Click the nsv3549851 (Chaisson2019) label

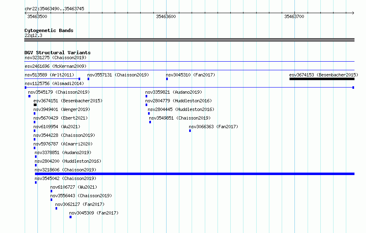(x=180, y=118)
